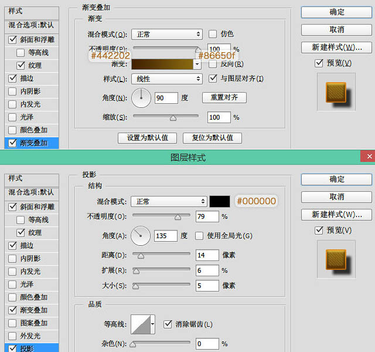
Task: Click the 距离 field showing 14
Action: pyautogui.click(x=207, y=255)
